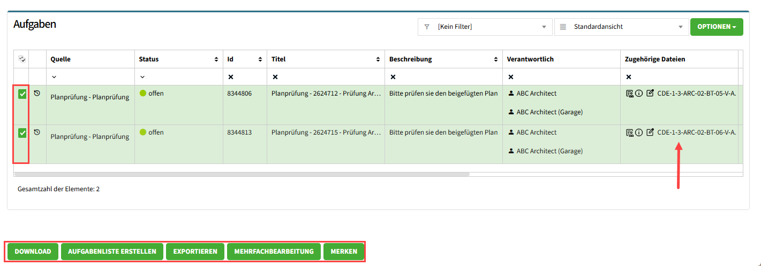Open the [Kein Filter] dropdown

pos(485,27)
